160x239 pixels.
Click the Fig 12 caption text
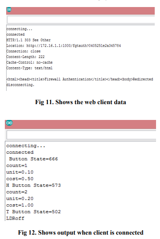click(x=81, y=232)
